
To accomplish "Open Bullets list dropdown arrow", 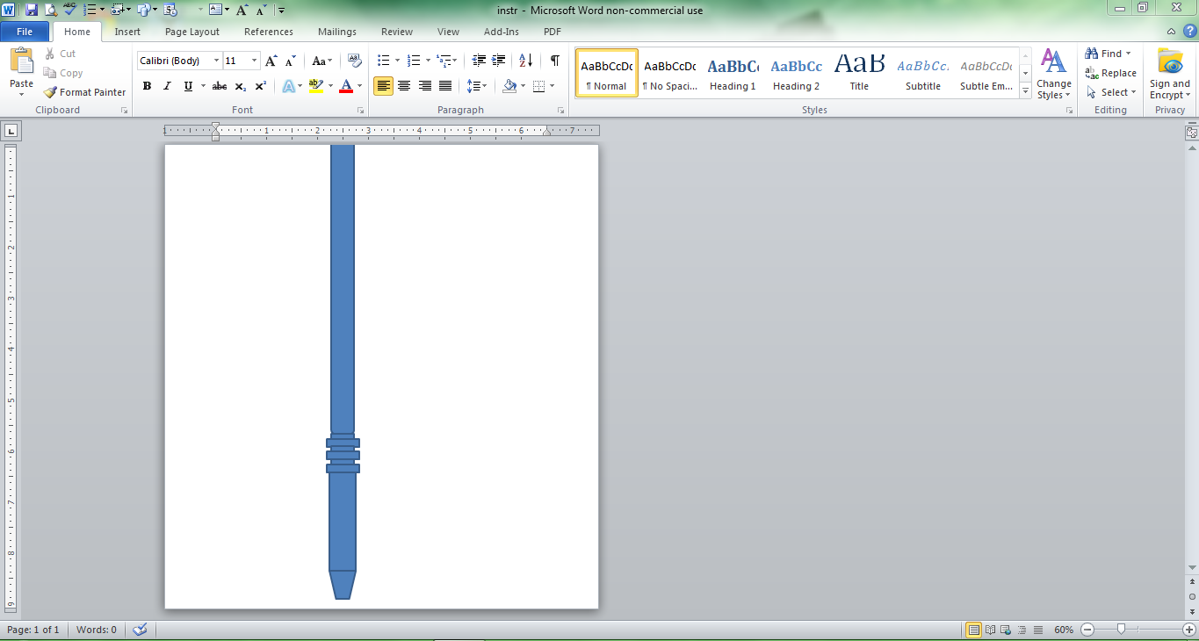I will (397, 61).
